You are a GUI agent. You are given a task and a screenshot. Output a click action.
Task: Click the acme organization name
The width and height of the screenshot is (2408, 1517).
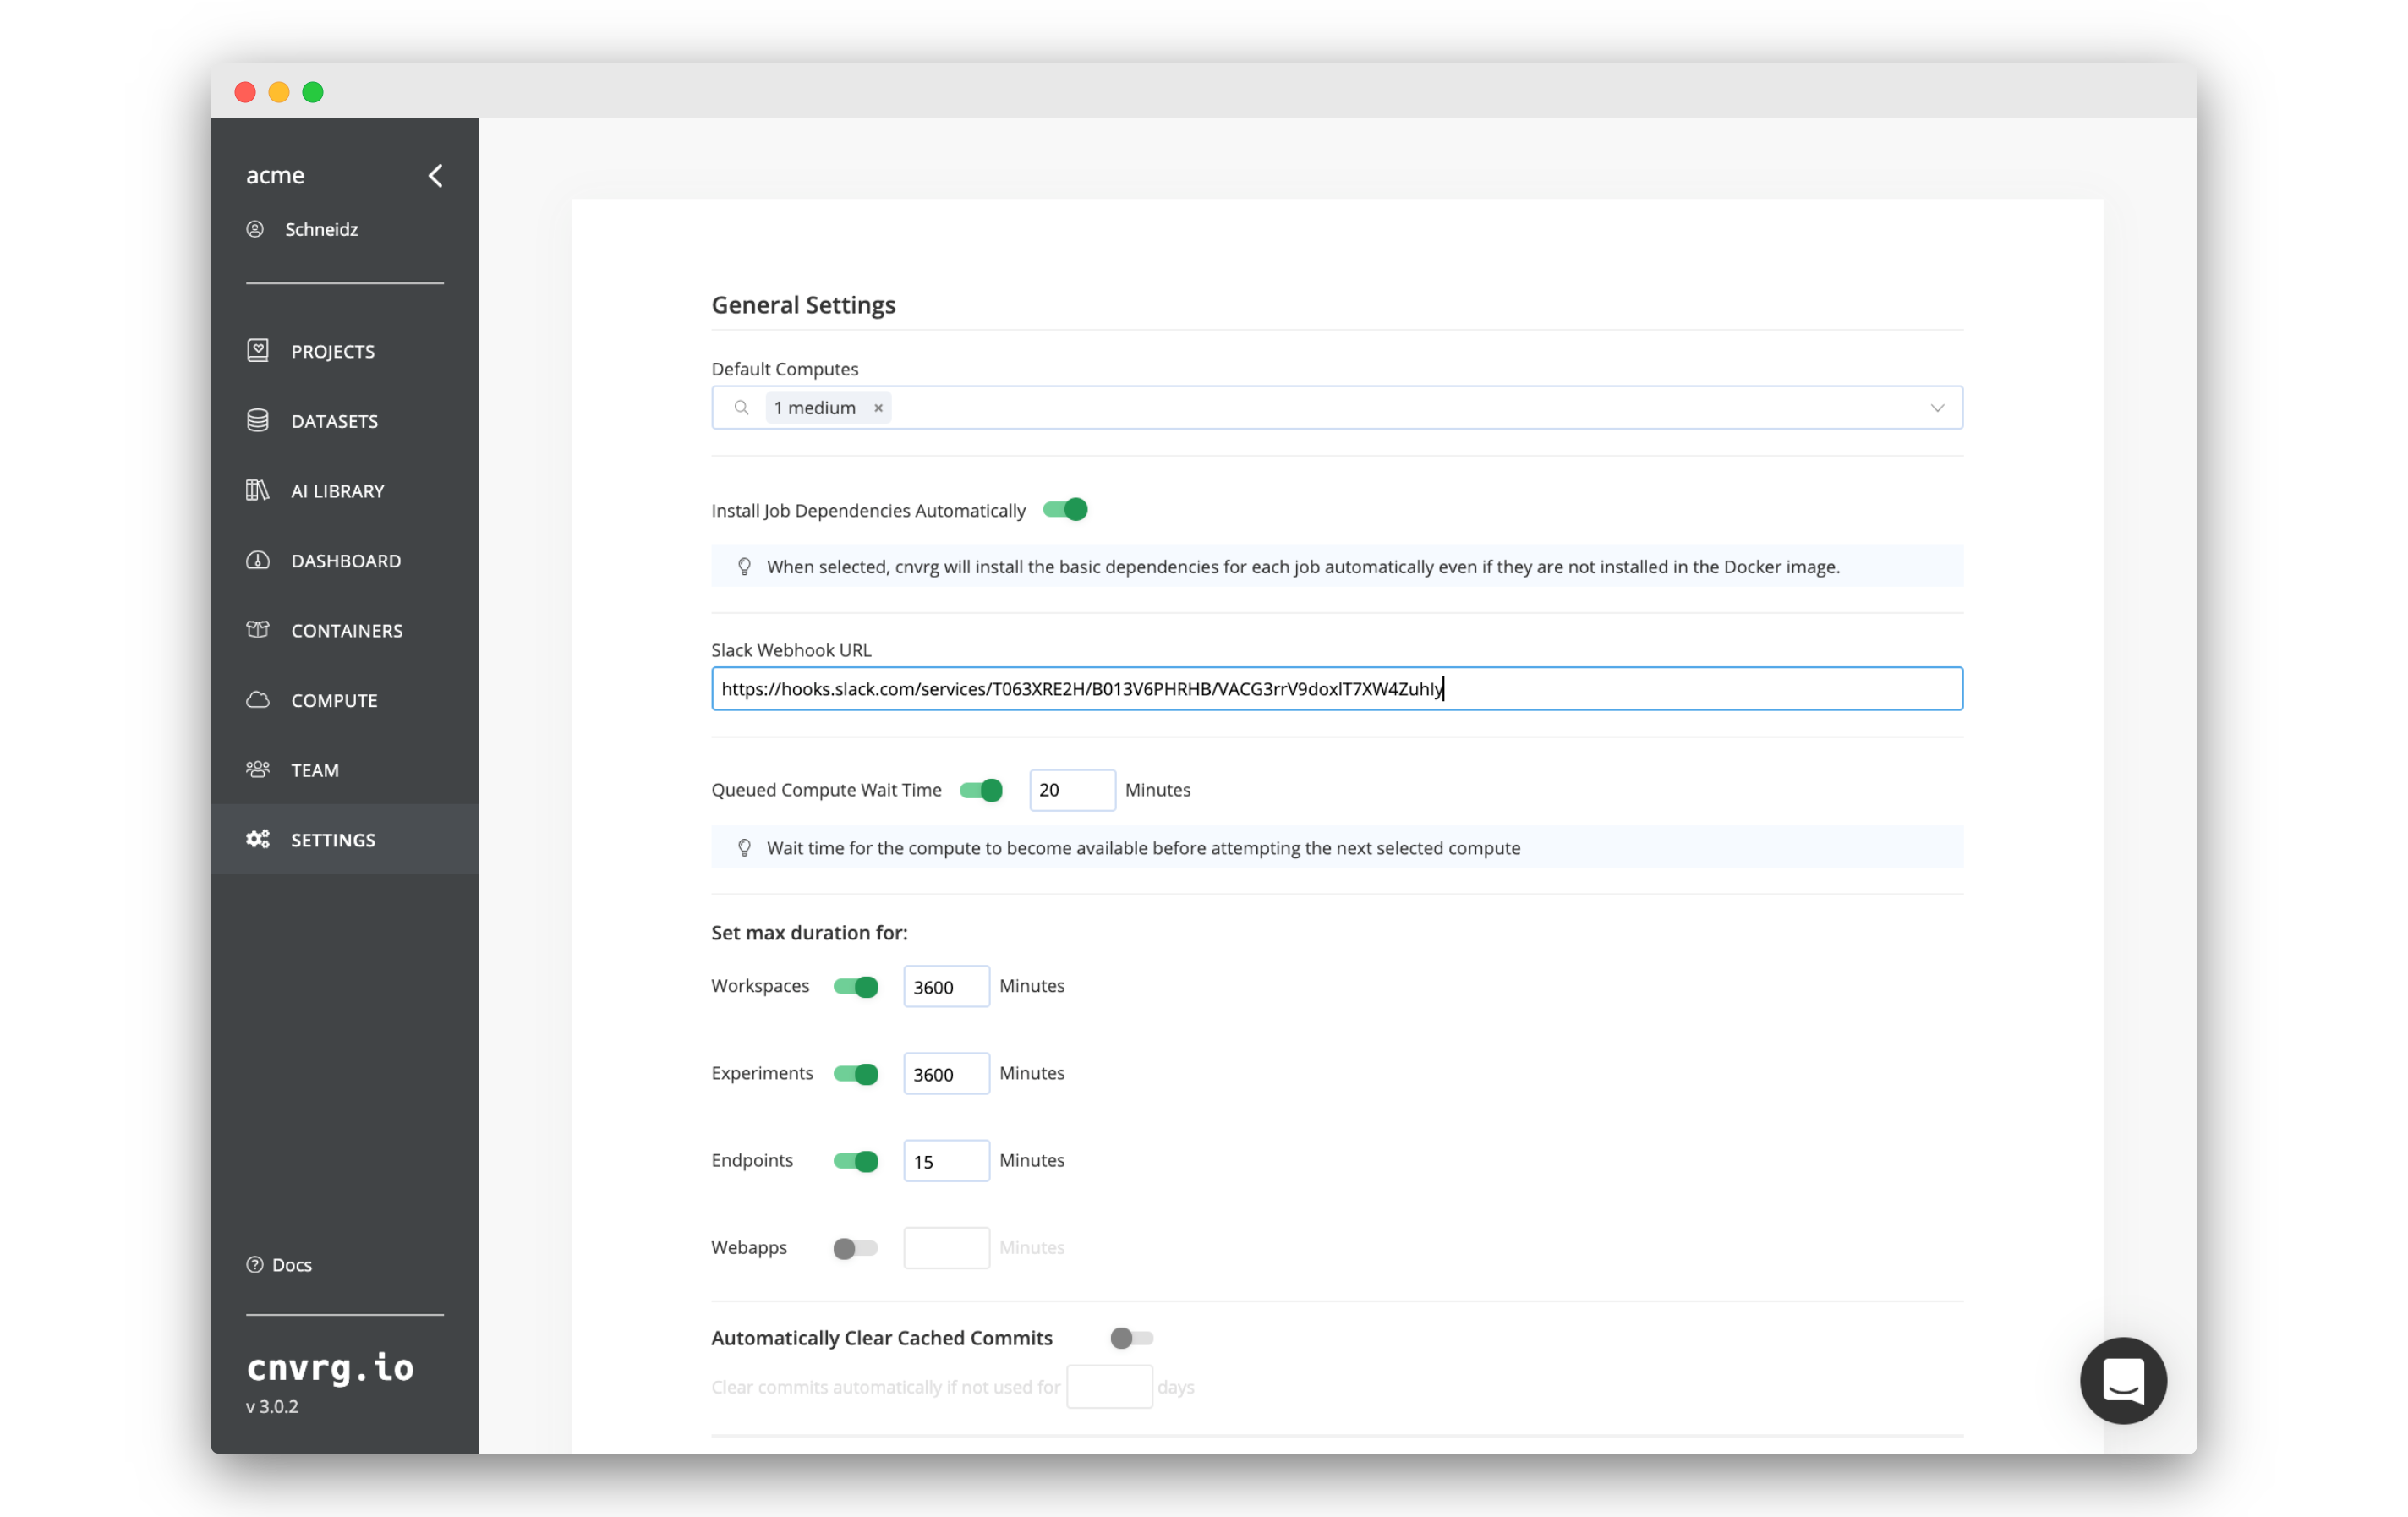(275, 175)
